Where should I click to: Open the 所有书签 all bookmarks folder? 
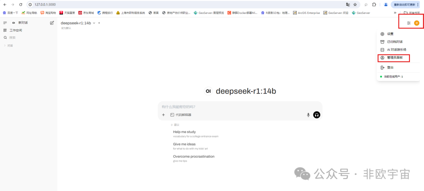coord(411,13)
